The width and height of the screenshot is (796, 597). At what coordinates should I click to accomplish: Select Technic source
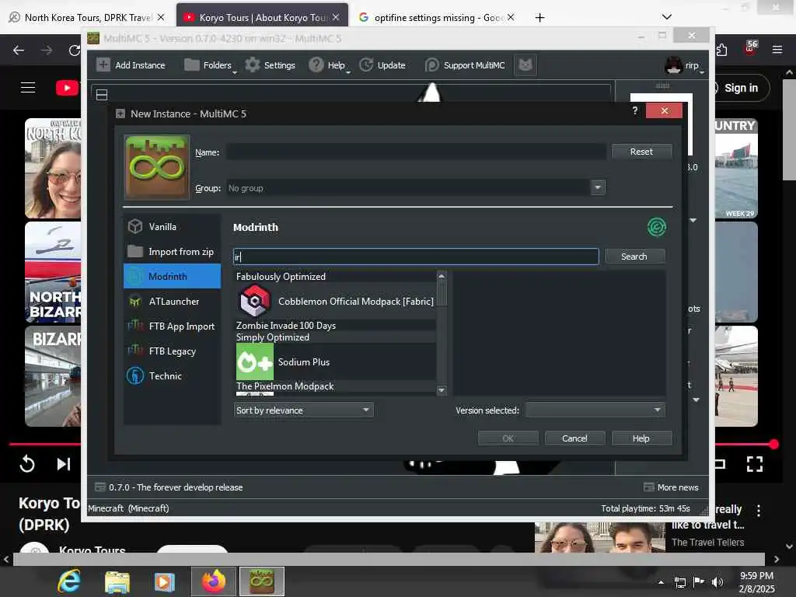coord(172,375)
